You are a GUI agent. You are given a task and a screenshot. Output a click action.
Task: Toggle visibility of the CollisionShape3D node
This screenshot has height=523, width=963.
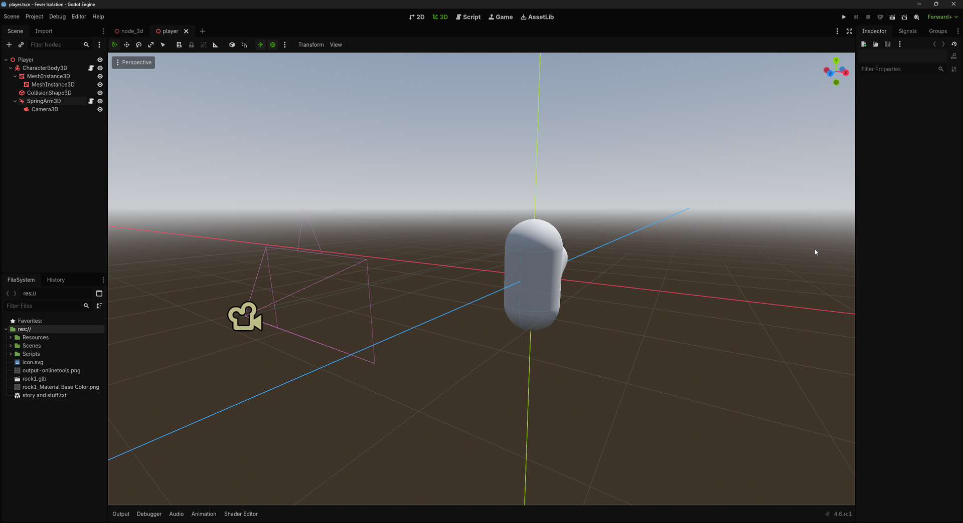click(100, 93)
